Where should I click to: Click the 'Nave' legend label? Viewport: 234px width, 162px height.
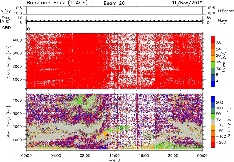pos(223,20)
